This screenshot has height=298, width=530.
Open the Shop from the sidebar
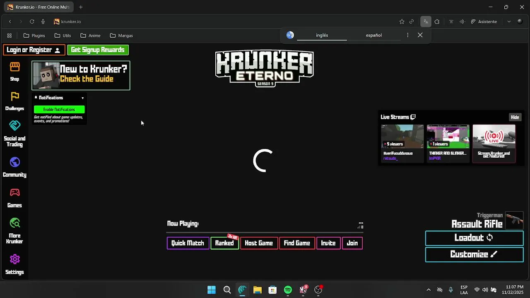tap(14, 71)
